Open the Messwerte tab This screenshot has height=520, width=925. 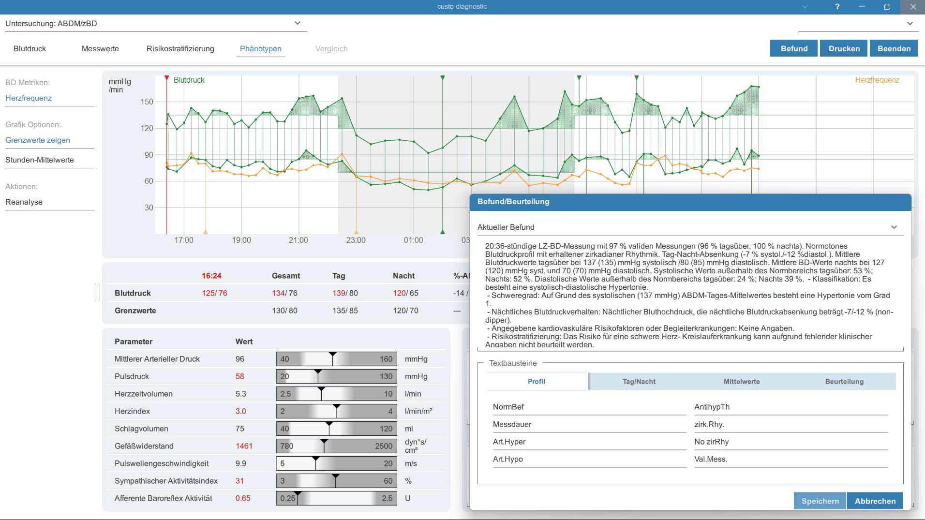pos(100,49)
